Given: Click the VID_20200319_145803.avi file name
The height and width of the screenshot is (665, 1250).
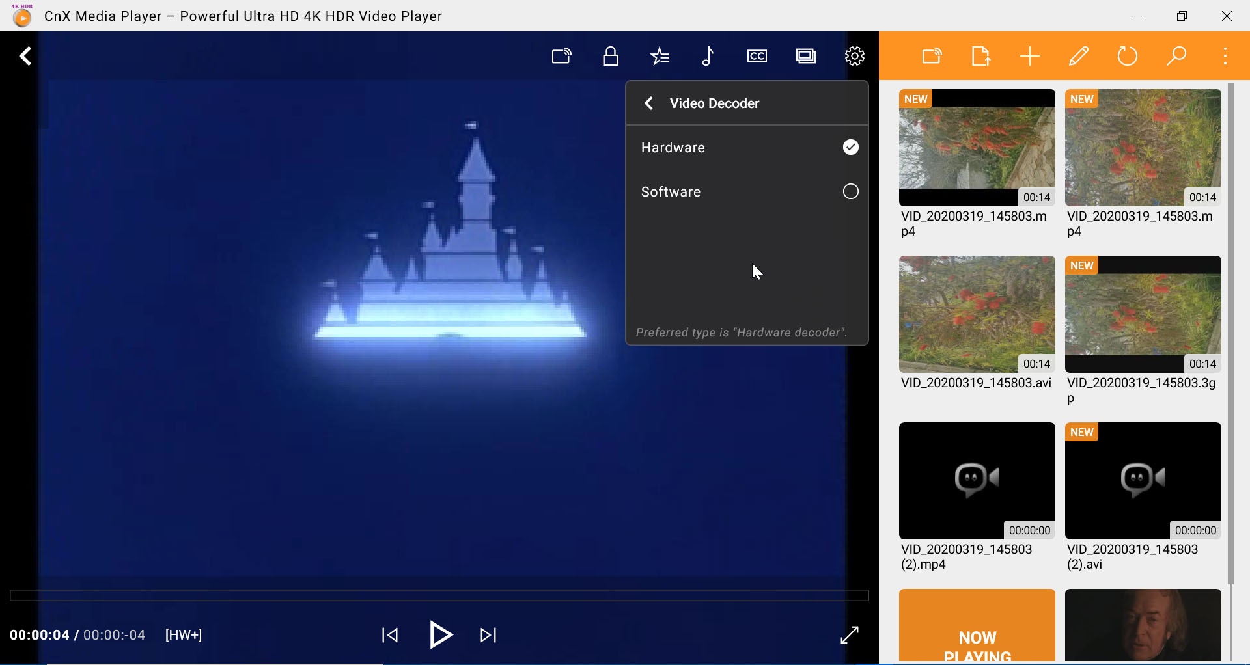Looking at the screenshot, I should (977, 384).
